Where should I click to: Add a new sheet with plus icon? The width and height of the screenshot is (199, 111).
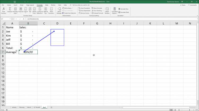click(51, 107)
